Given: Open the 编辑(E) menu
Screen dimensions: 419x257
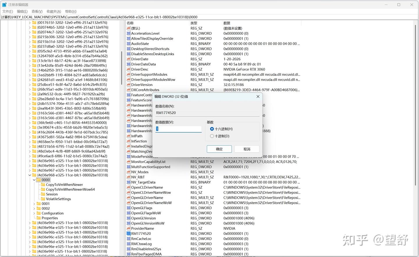Looking at the screenshot, I should (x=22, y=11).
